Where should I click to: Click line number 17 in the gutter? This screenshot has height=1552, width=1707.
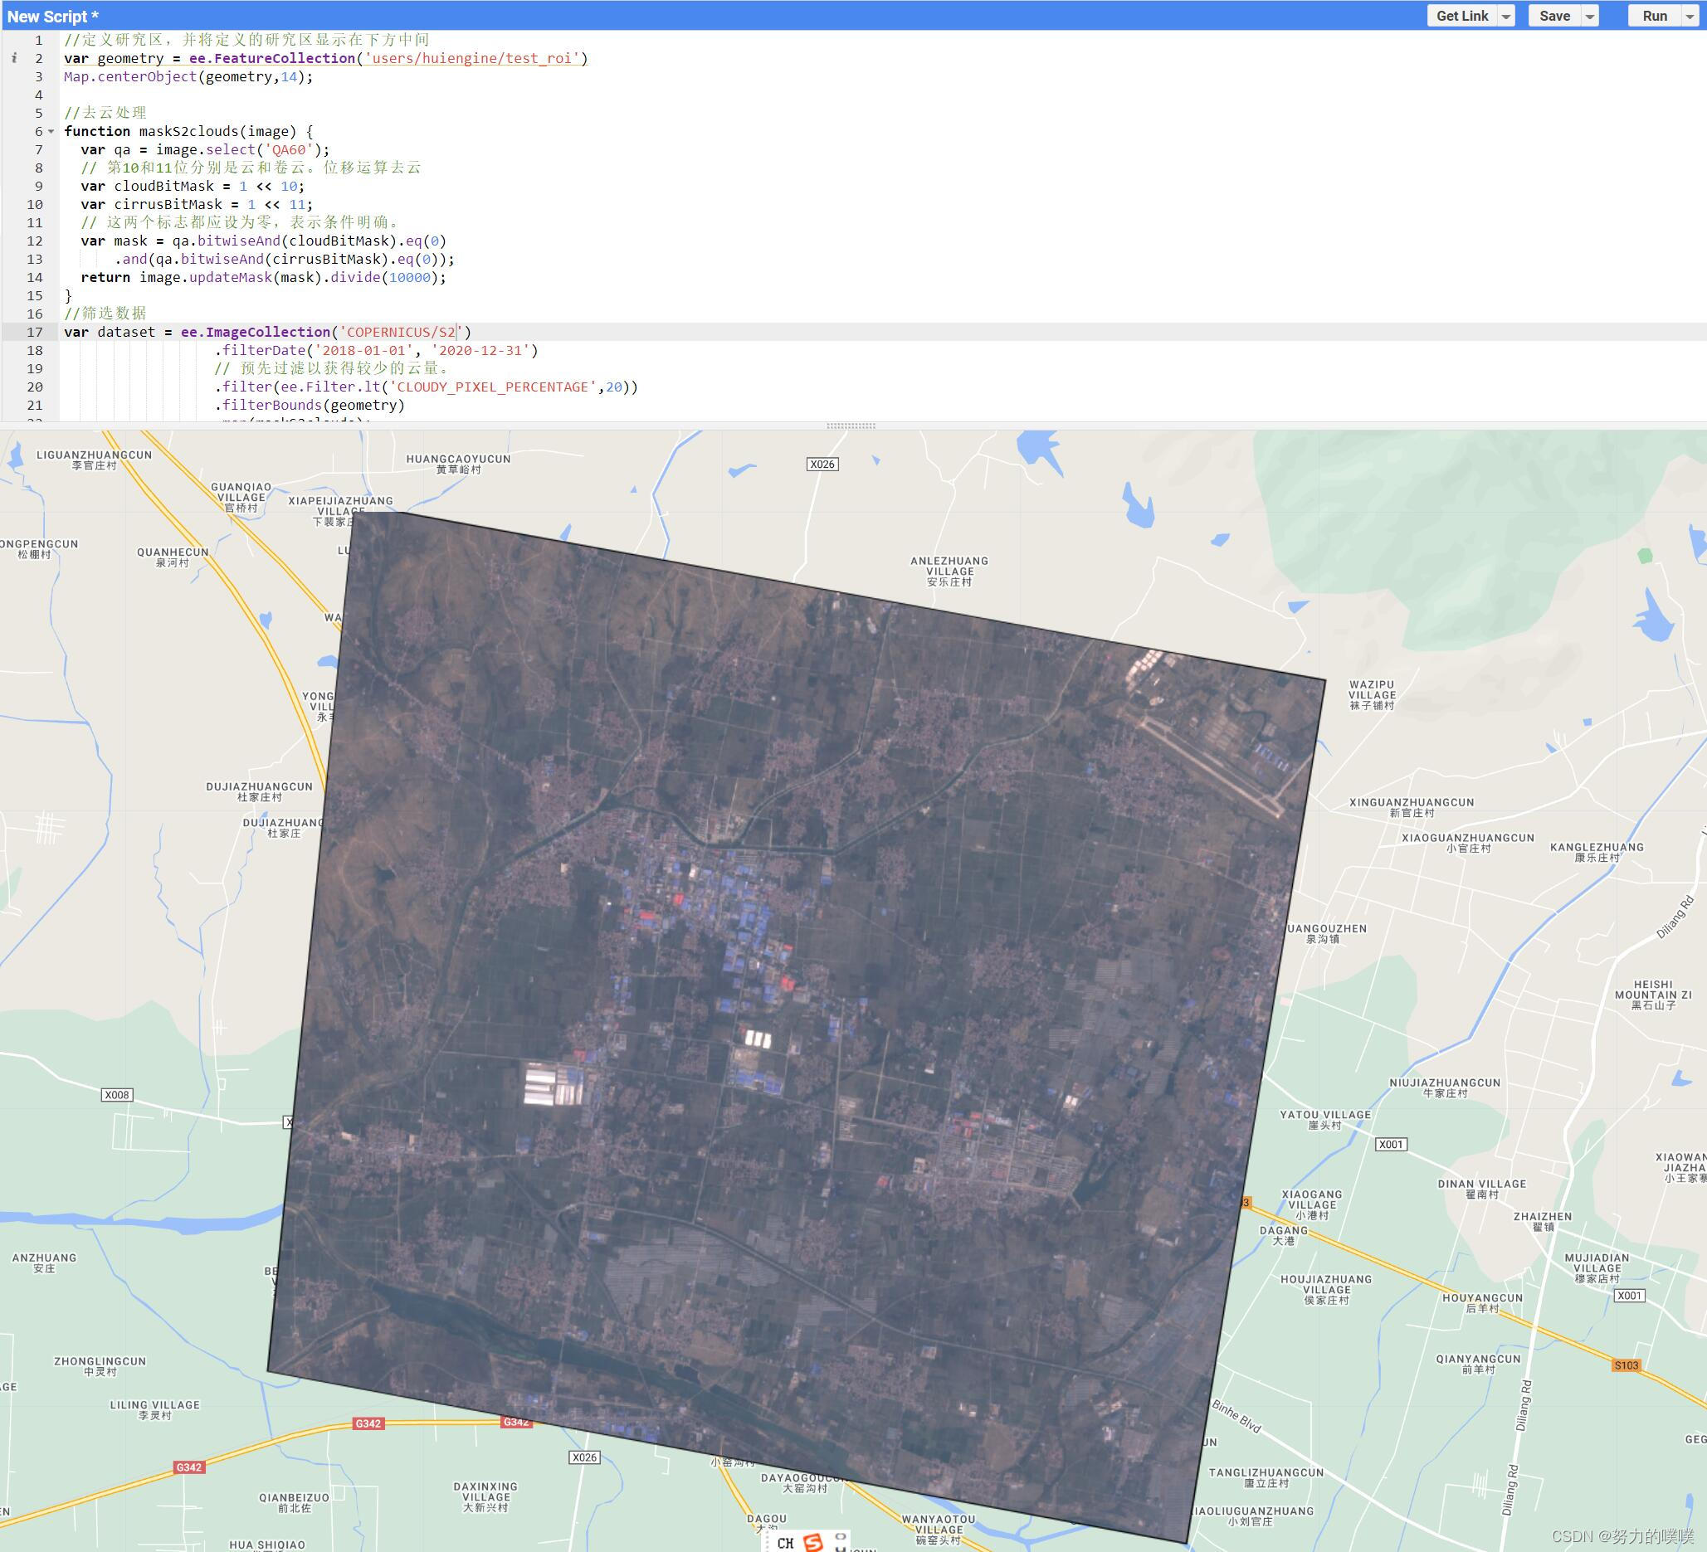click(34, 331)
